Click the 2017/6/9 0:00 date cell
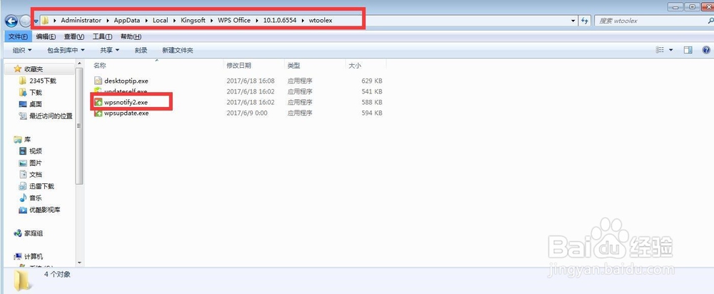 point(247,113)
